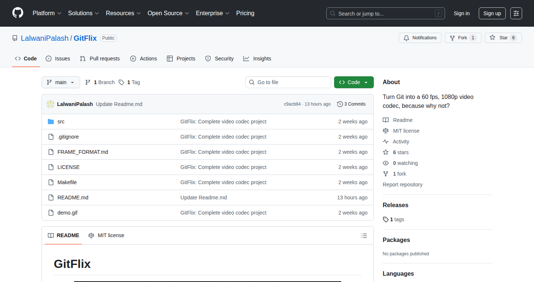This screenshot has height=282, width=534.
Task: Click the branch icon beside 1 Branch
Action: 88,82
